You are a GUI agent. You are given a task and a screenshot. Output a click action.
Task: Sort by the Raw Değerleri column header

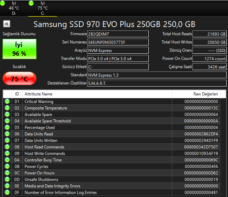coord(196,94)
